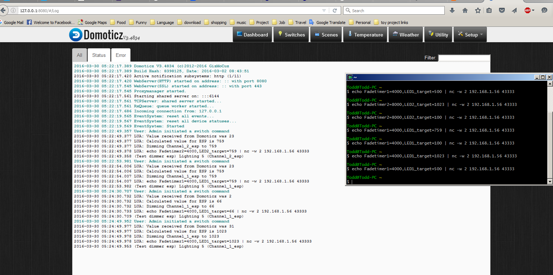The image size is (553, 275).
Task: Reload the current page
Action: click(x=335, y=10)
